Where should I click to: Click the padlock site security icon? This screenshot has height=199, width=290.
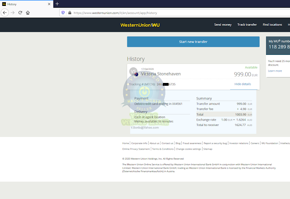coord(70,13)
